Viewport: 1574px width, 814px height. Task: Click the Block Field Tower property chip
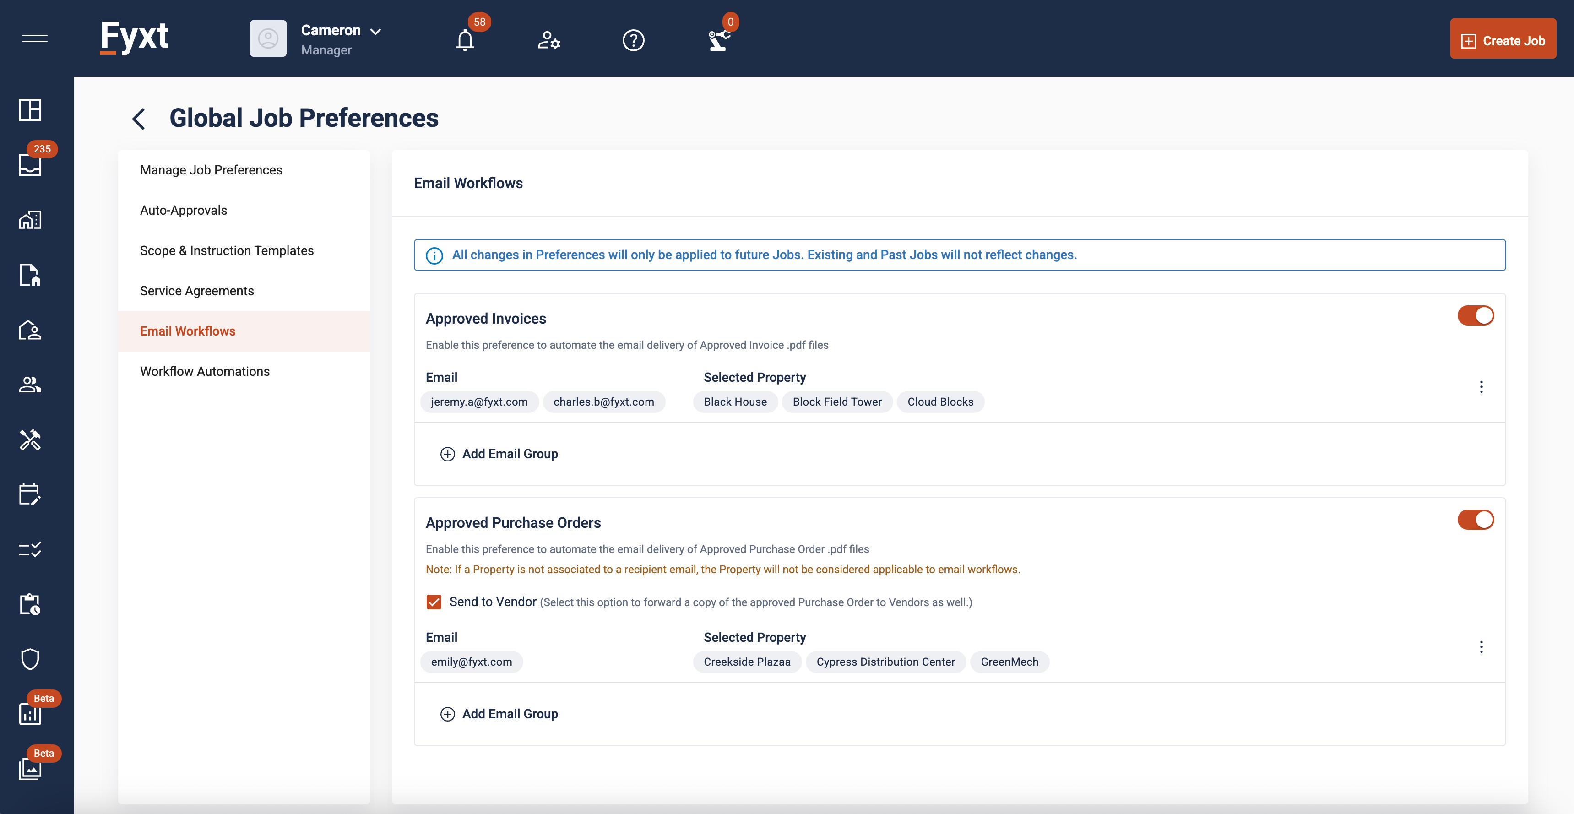point(837,402)
